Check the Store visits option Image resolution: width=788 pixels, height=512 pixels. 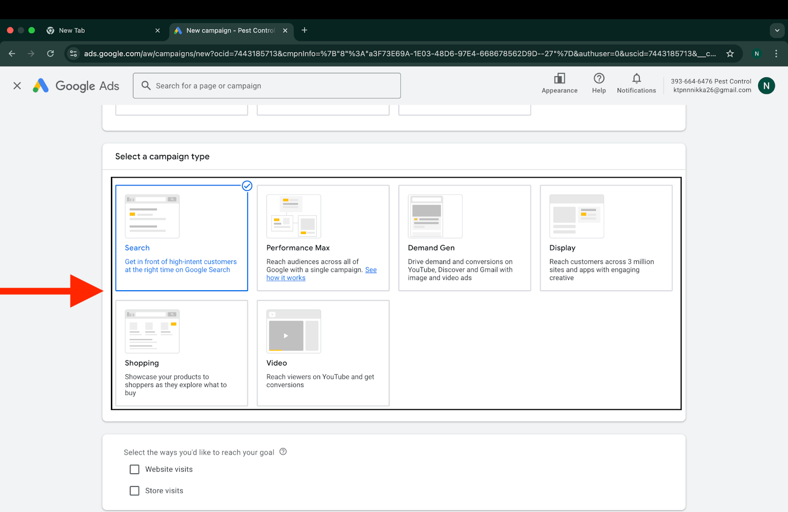click(x=134, y=491)
